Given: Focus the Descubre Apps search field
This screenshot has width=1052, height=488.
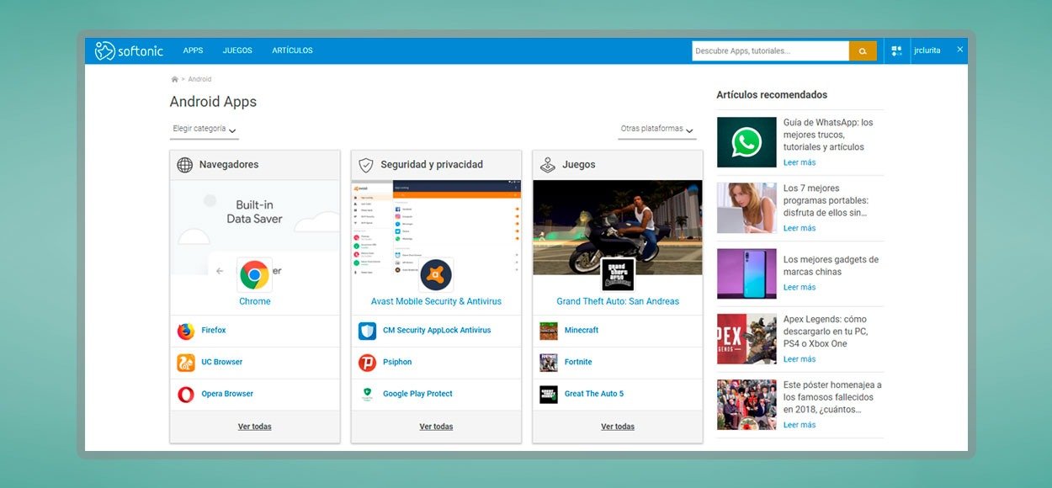Looking at the screenshot, I should pos(770,51).
